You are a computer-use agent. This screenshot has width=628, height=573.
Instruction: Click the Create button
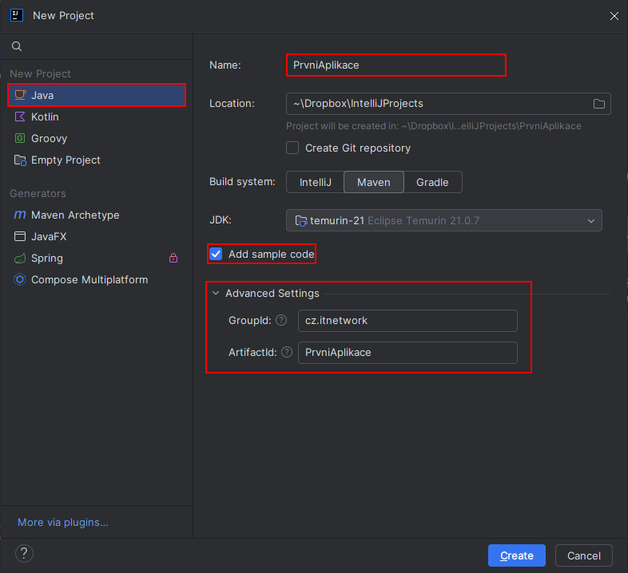pos(517,555)
